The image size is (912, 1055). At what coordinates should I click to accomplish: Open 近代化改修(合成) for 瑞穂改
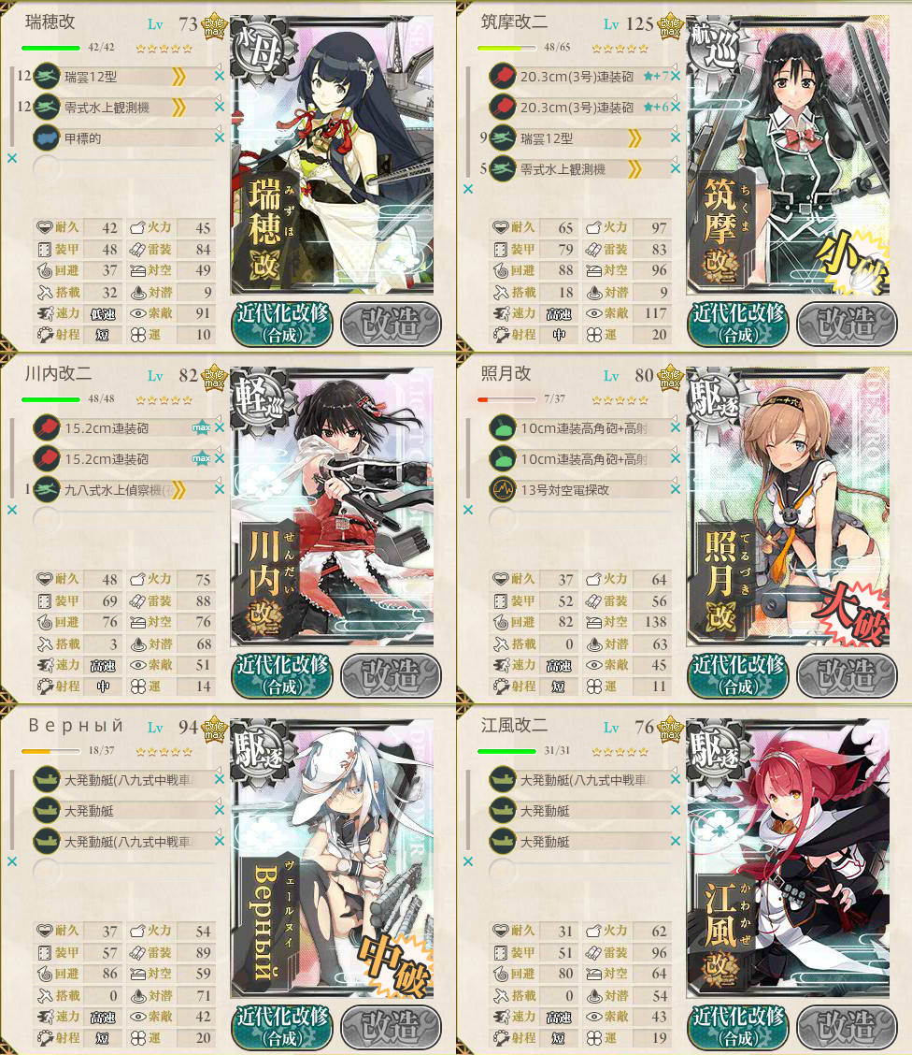pos(282,323)
